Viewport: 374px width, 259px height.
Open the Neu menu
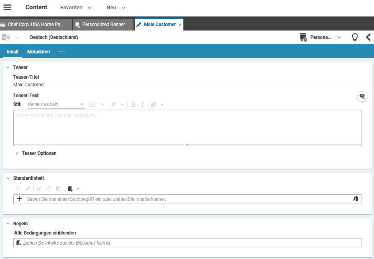click(116, 8)
